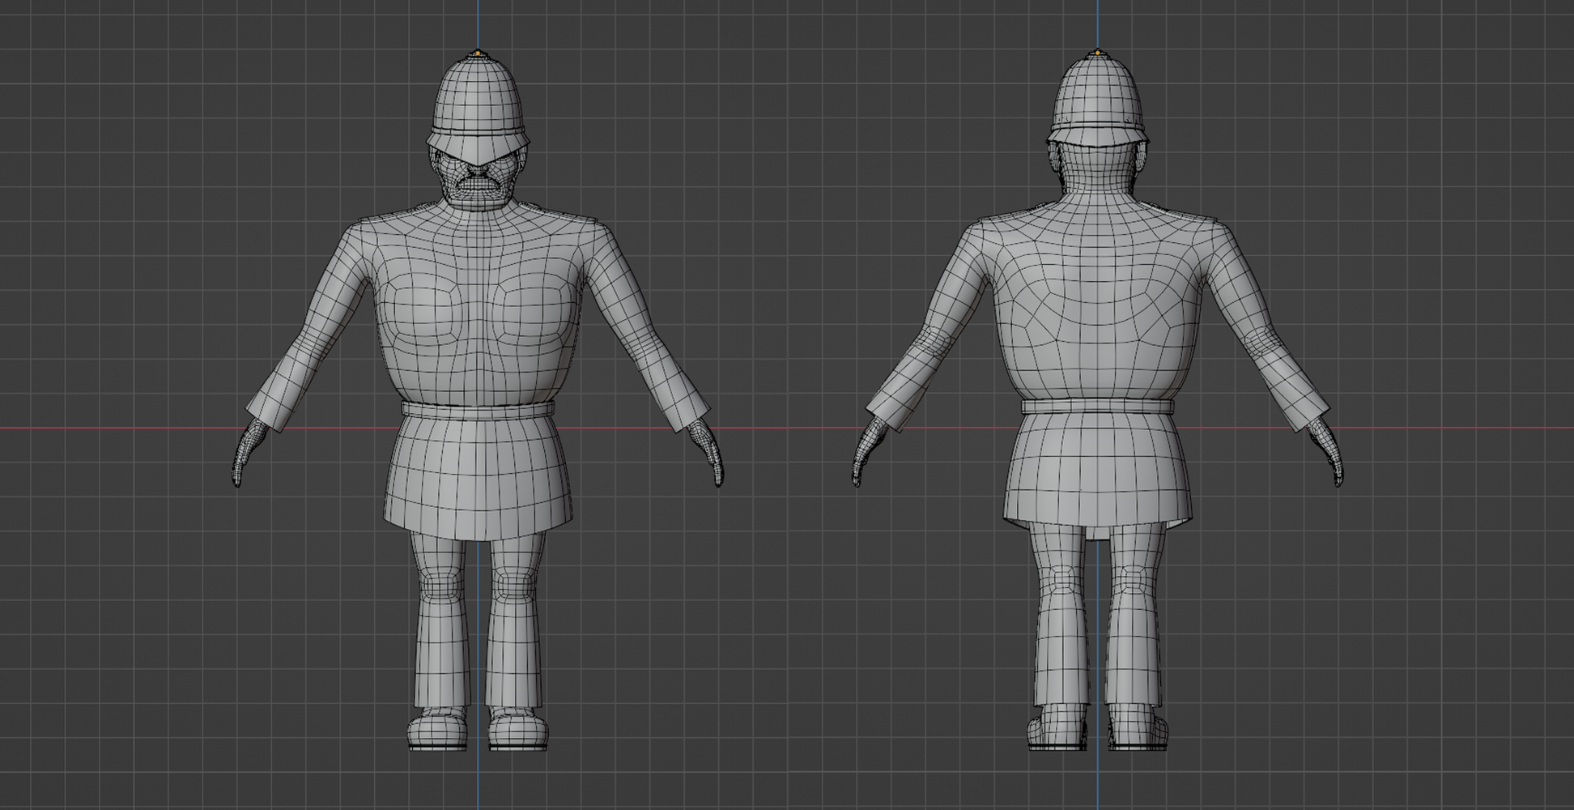Click the front-facing figure's screen-right boot

518,729
